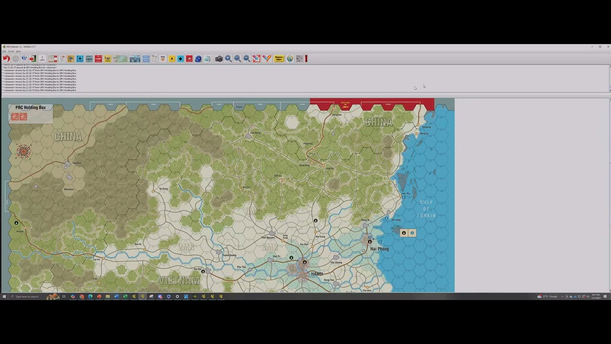Click the yellow chart toolbar icon
This screenshot has width=611, height=344.
pyautogui.click(x=107, y=58)
